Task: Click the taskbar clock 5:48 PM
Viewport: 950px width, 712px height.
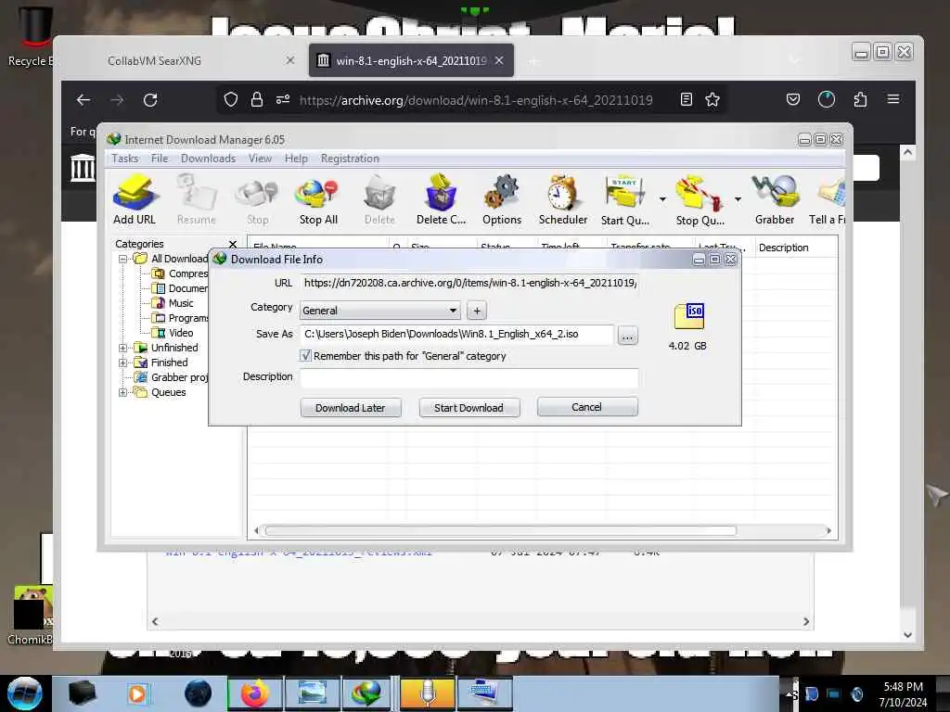Action: click(x=904, y=687)
